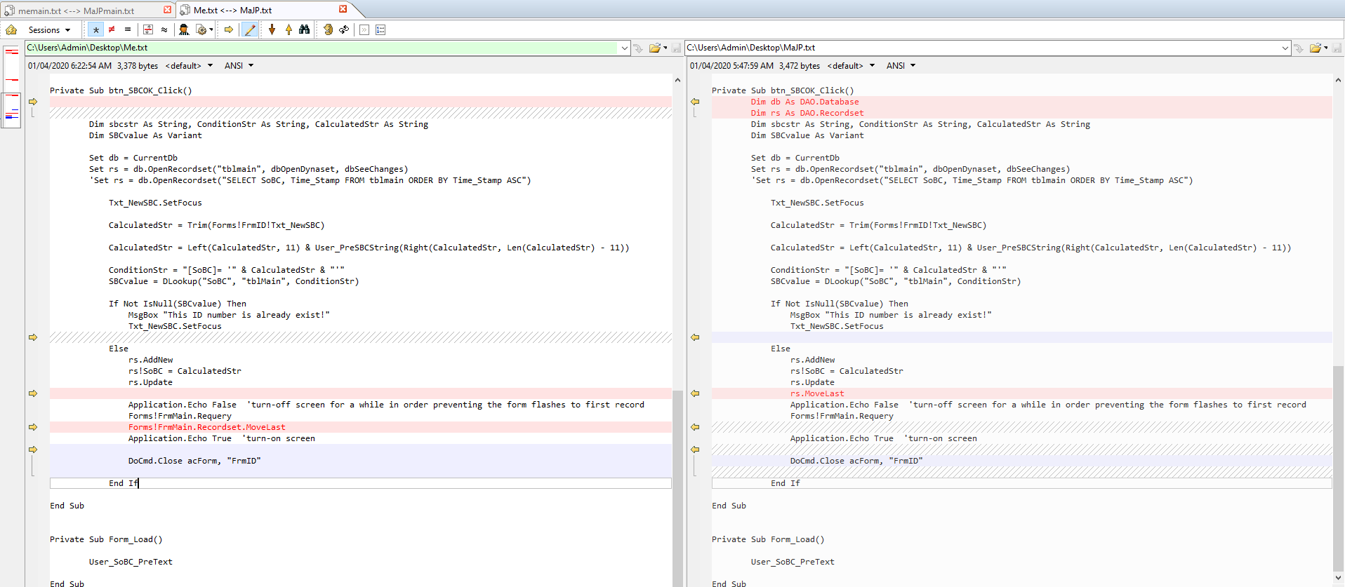Click the Home view icon
This screenshot has width=1345, height=587.
click(11, 29)
